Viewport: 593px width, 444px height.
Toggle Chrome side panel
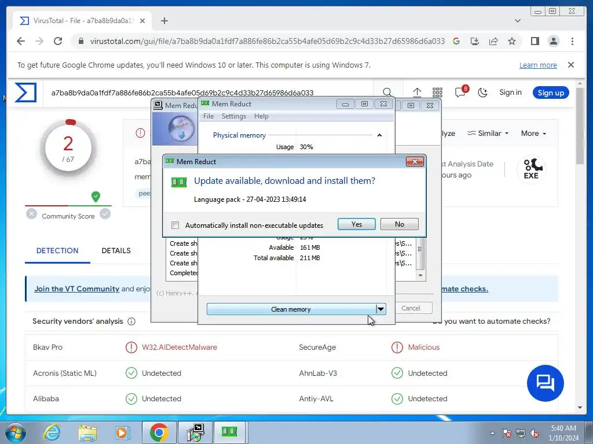point(535,41)
